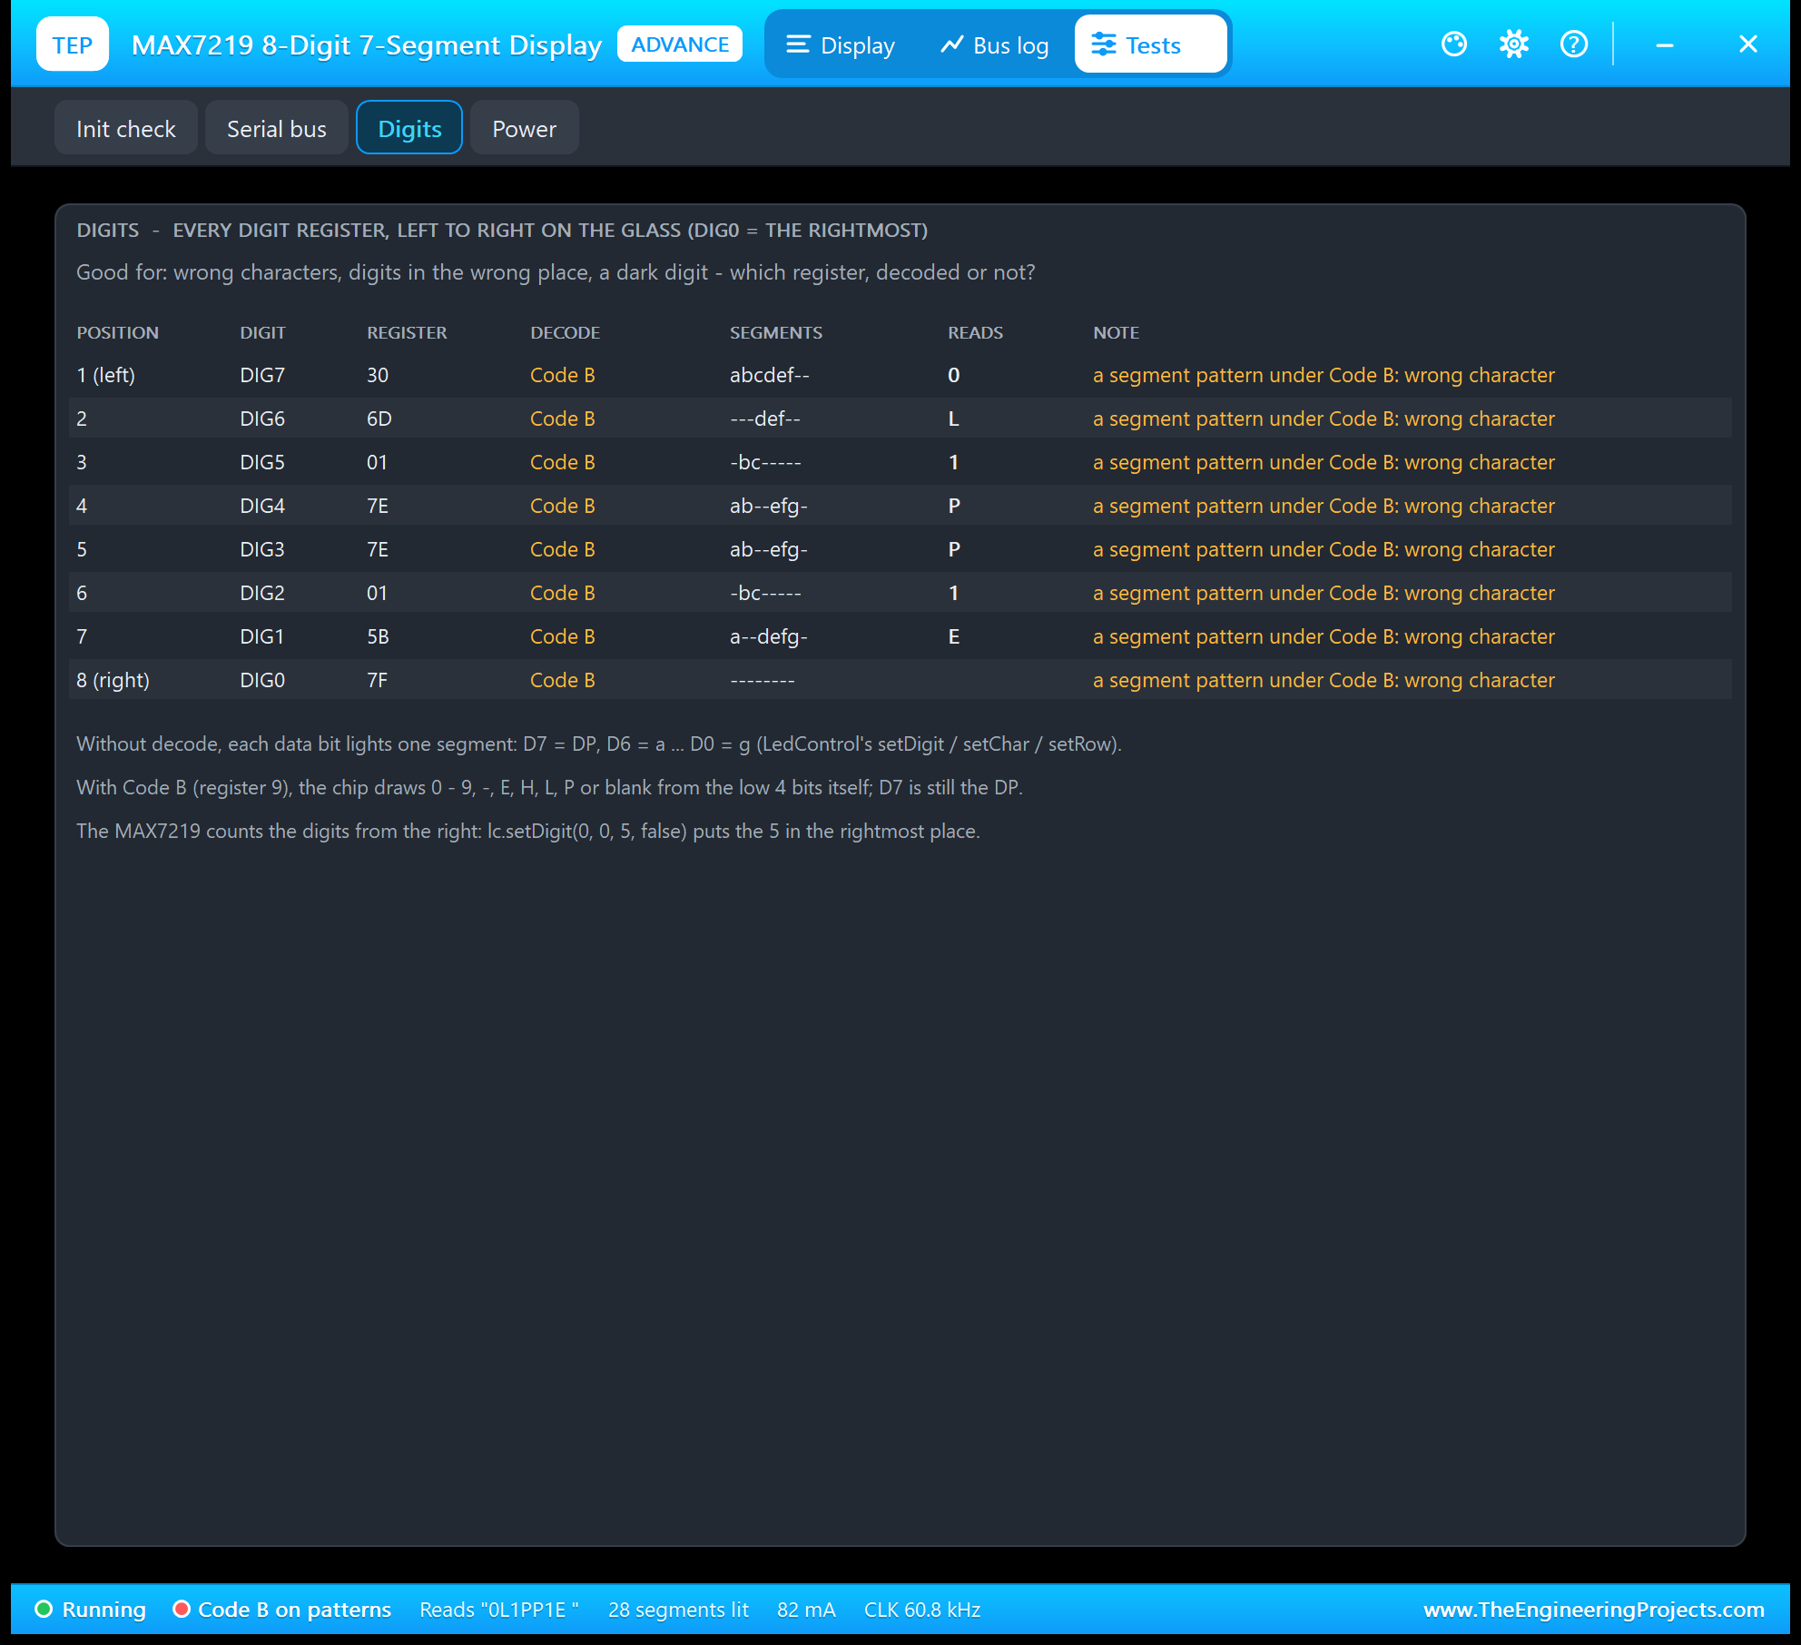
Task: Click the 82 mA current reading
Action: click(x=806, y=1610)
